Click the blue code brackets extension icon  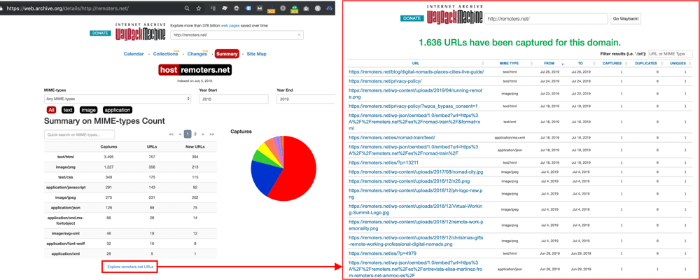[330, 8]
